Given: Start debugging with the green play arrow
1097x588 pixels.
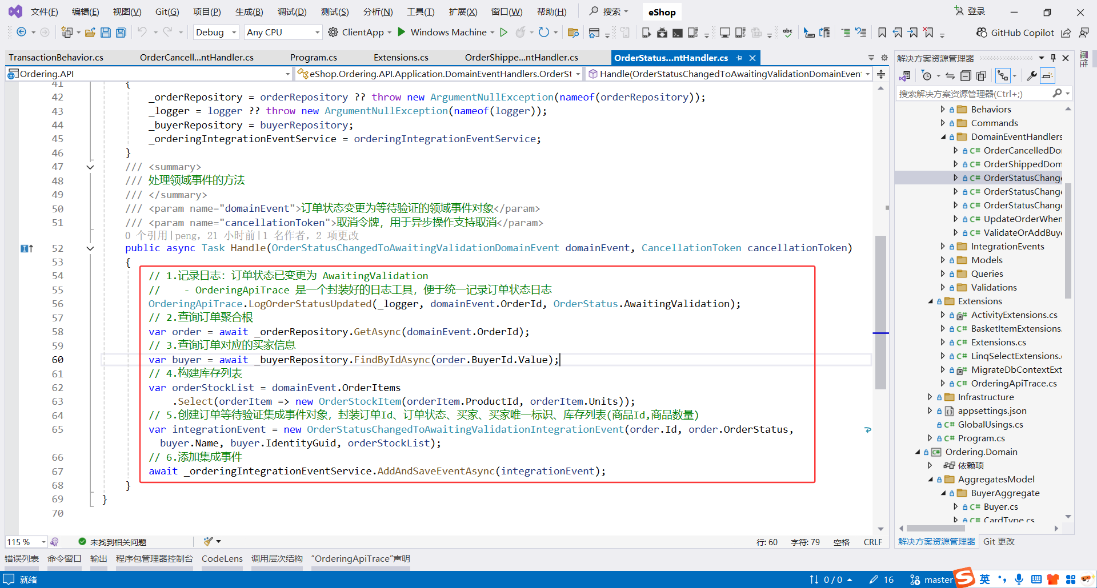Looking at the screenshot, I should 402,32.
